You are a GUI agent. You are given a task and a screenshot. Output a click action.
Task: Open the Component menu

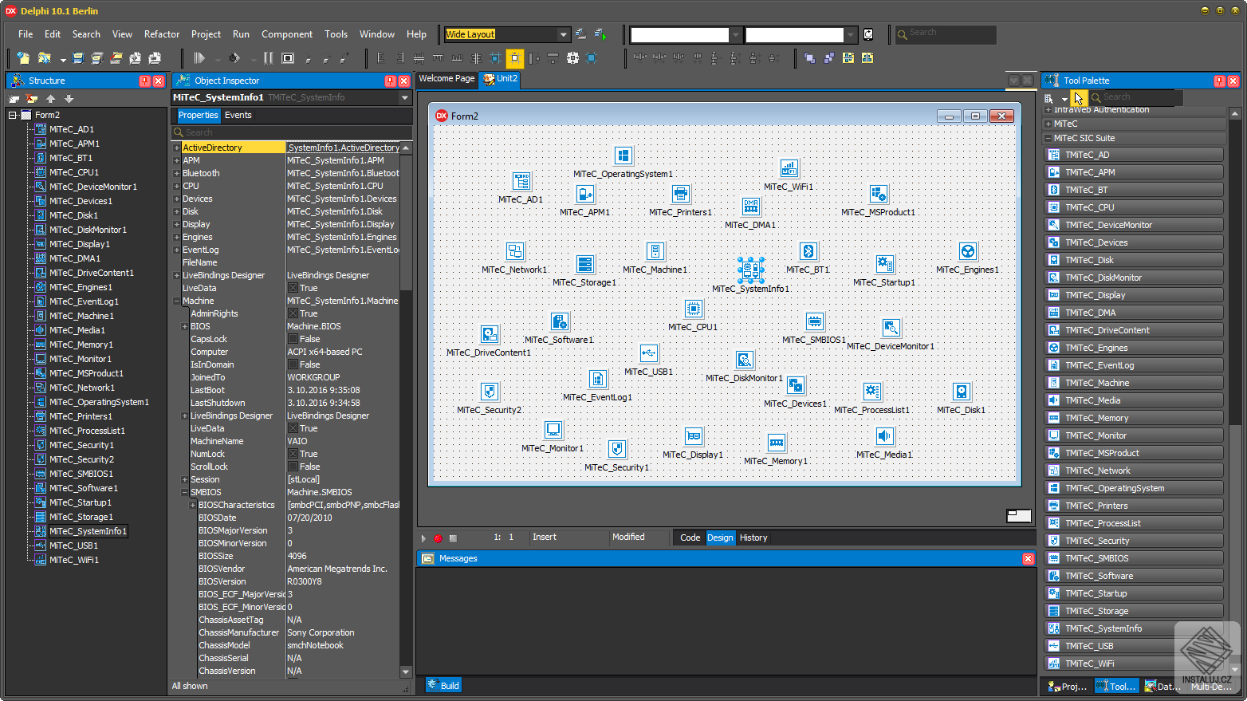pos(286,34)
